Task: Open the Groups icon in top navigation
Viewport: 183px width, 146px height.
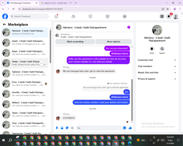Action: (124, 16)
